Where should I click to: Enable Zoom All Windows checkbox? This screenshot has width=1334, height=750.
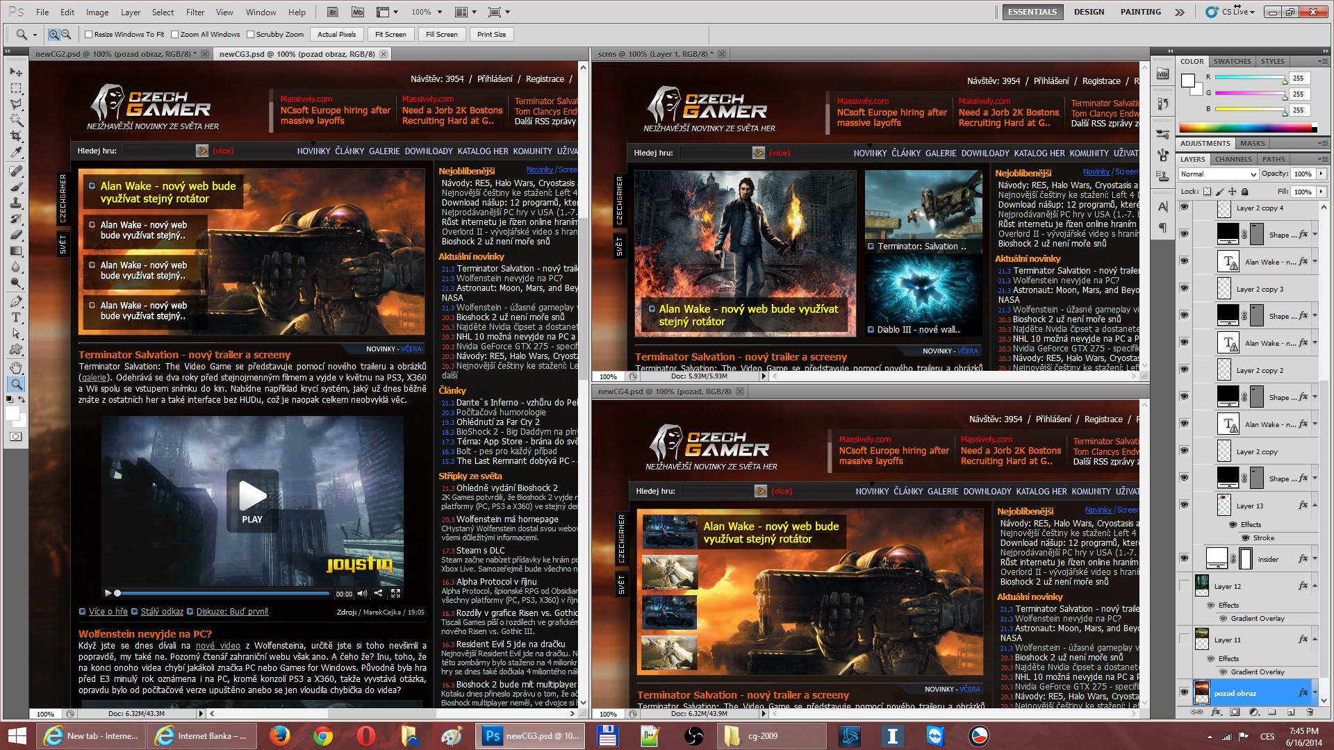point(175,35)
